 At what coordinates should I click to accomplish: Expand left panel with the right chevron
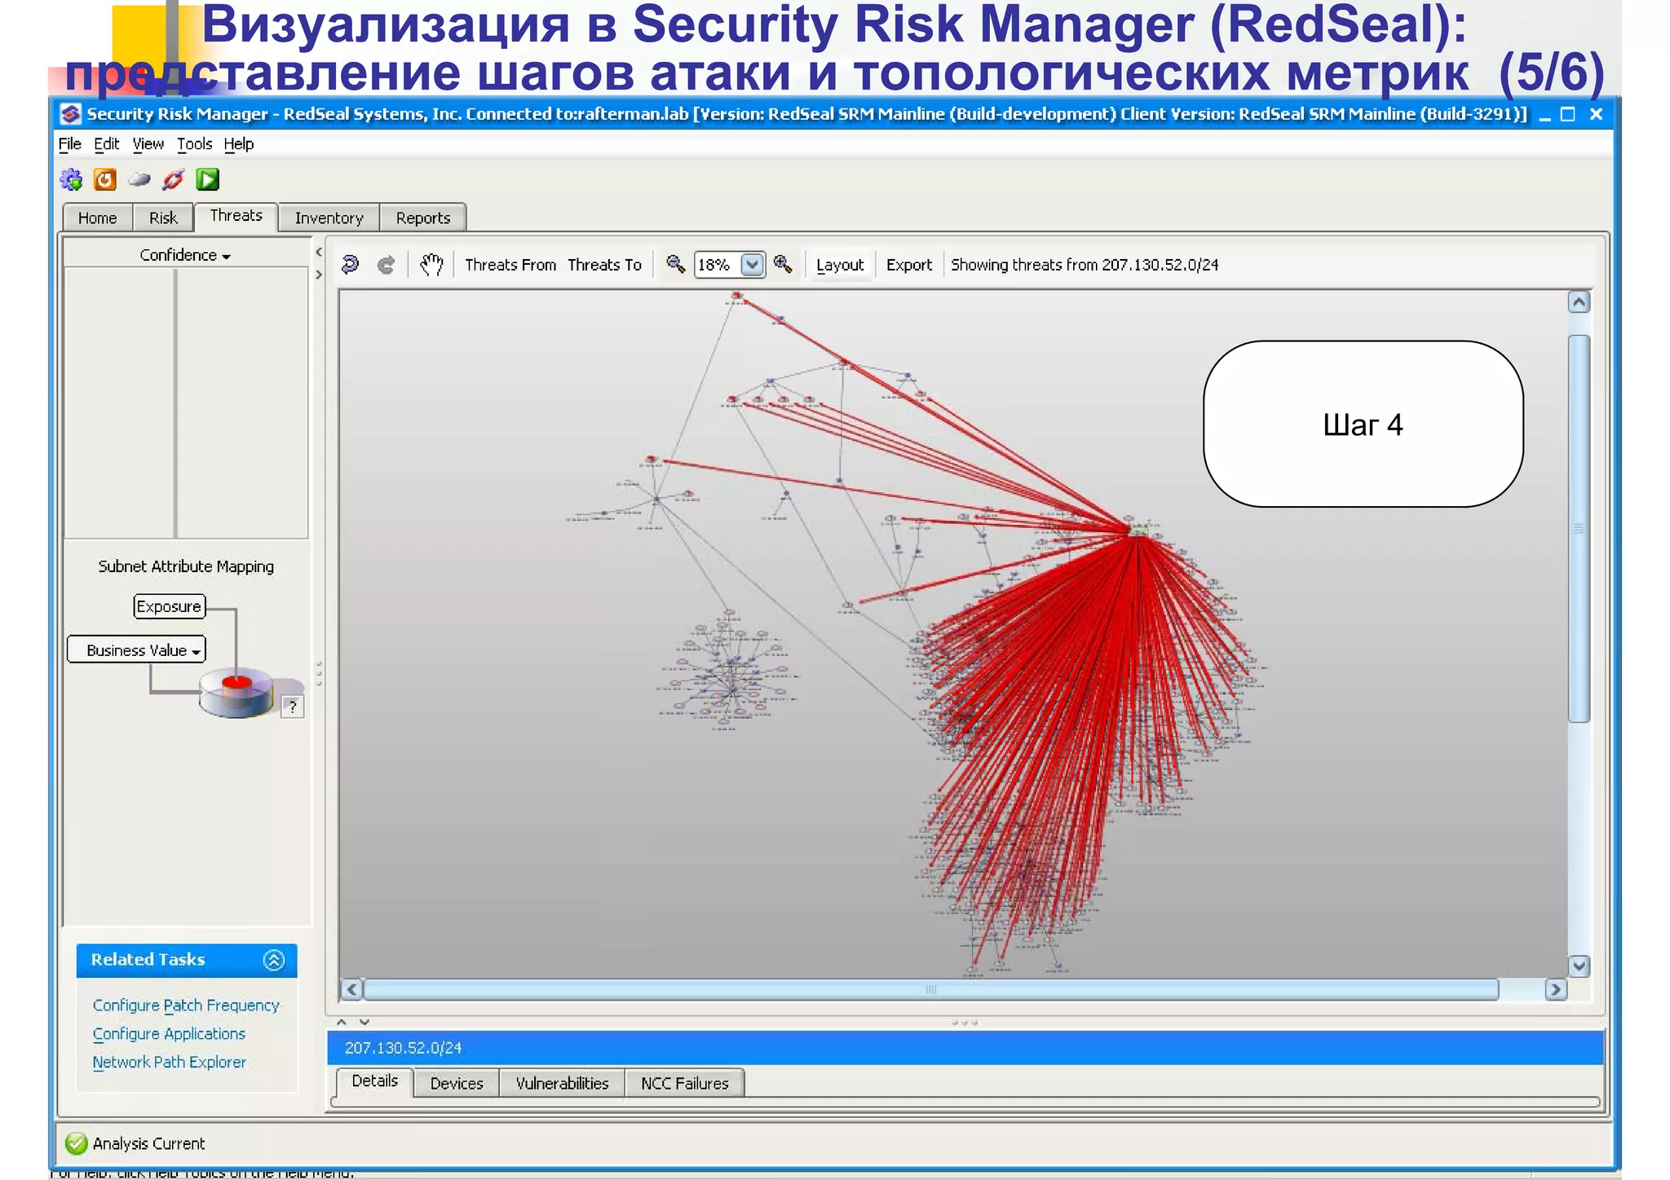pos(319,275)
